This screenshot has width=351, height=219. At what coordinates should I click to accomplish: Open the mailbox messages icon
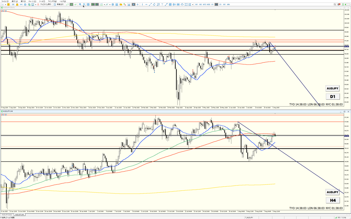click(33, 5)
